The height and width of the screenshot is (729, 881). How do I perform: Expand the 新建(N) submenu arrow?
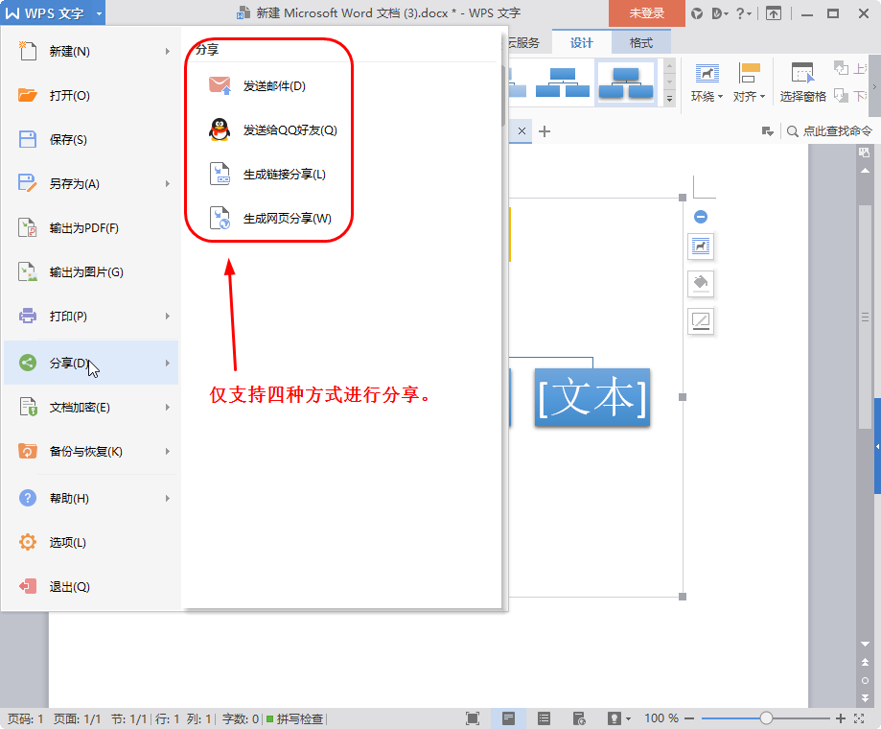(168, 52)
